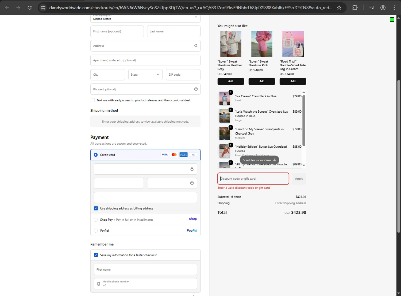Open the State dropdown
The image size is (401, 296).
click(x=145, y=75)
